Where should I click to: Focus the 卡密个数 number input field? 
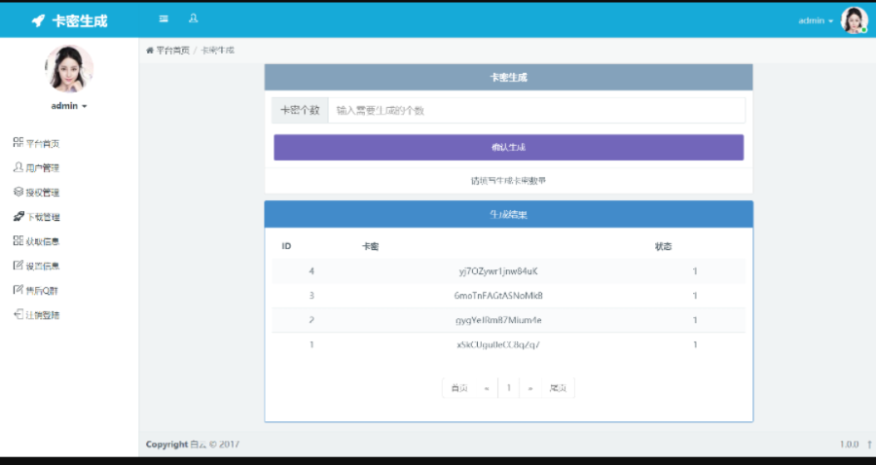(x=536, y=111)
